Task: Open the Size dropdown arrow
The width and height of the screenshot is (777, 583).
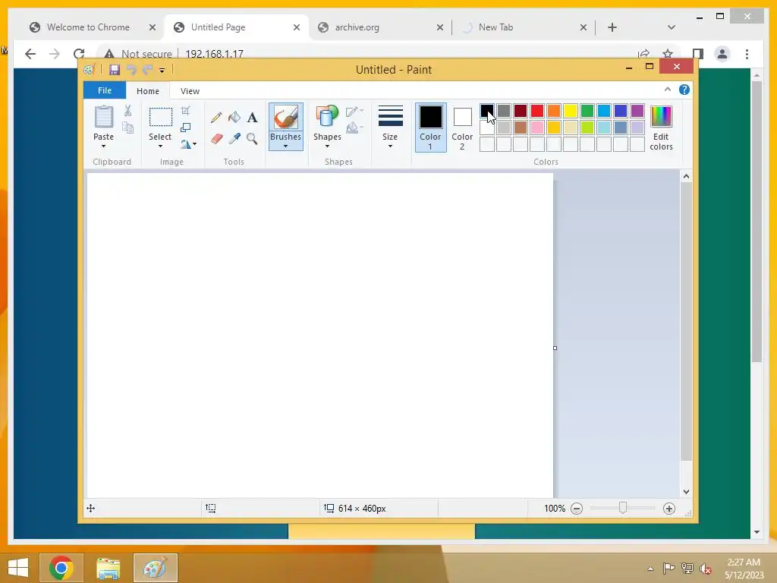Action: tap(391, 147)
